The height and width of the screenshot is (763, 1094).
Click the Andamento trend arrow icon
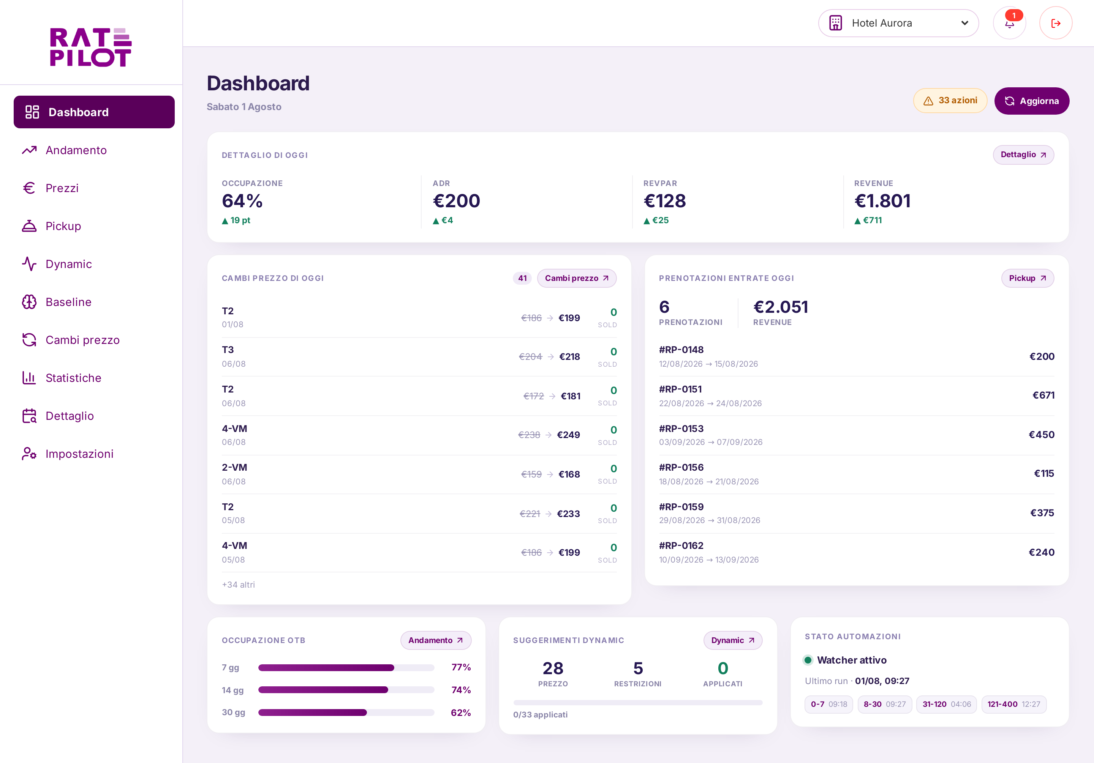(29, 150)
